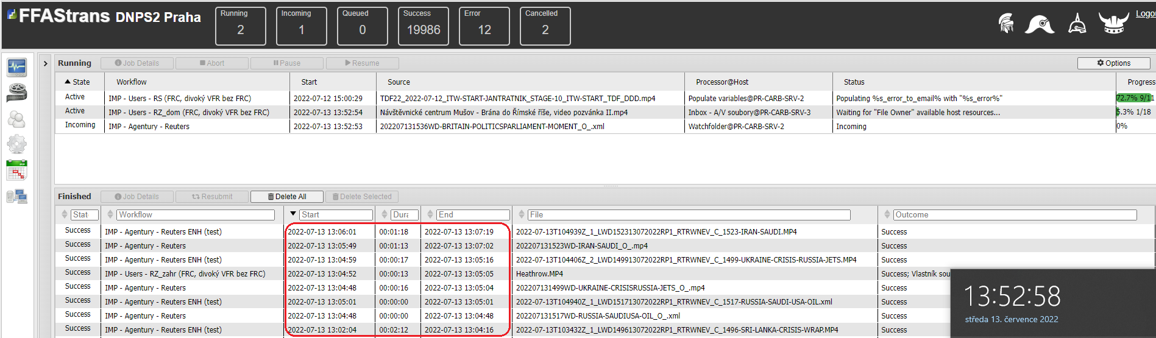Select the Running counter box
1156x338 pixels.
click(241, 26)
